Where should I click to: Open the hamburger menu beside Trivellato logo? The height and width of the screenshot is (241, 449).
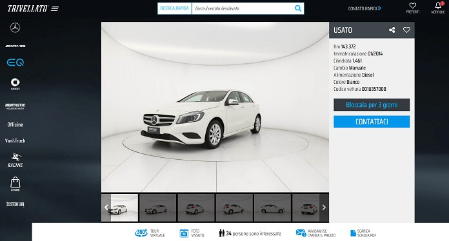[55, 9]
